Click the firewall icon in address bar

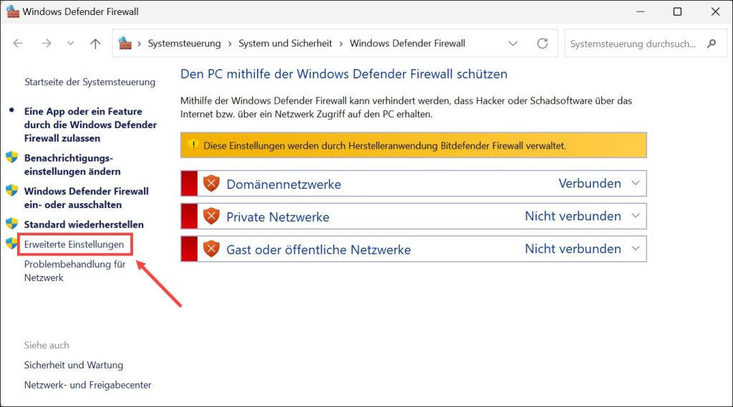125,43
